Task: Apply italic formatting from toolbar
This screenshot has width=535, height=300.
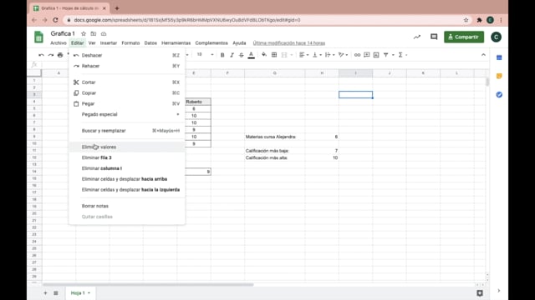Action: (232, 55)
